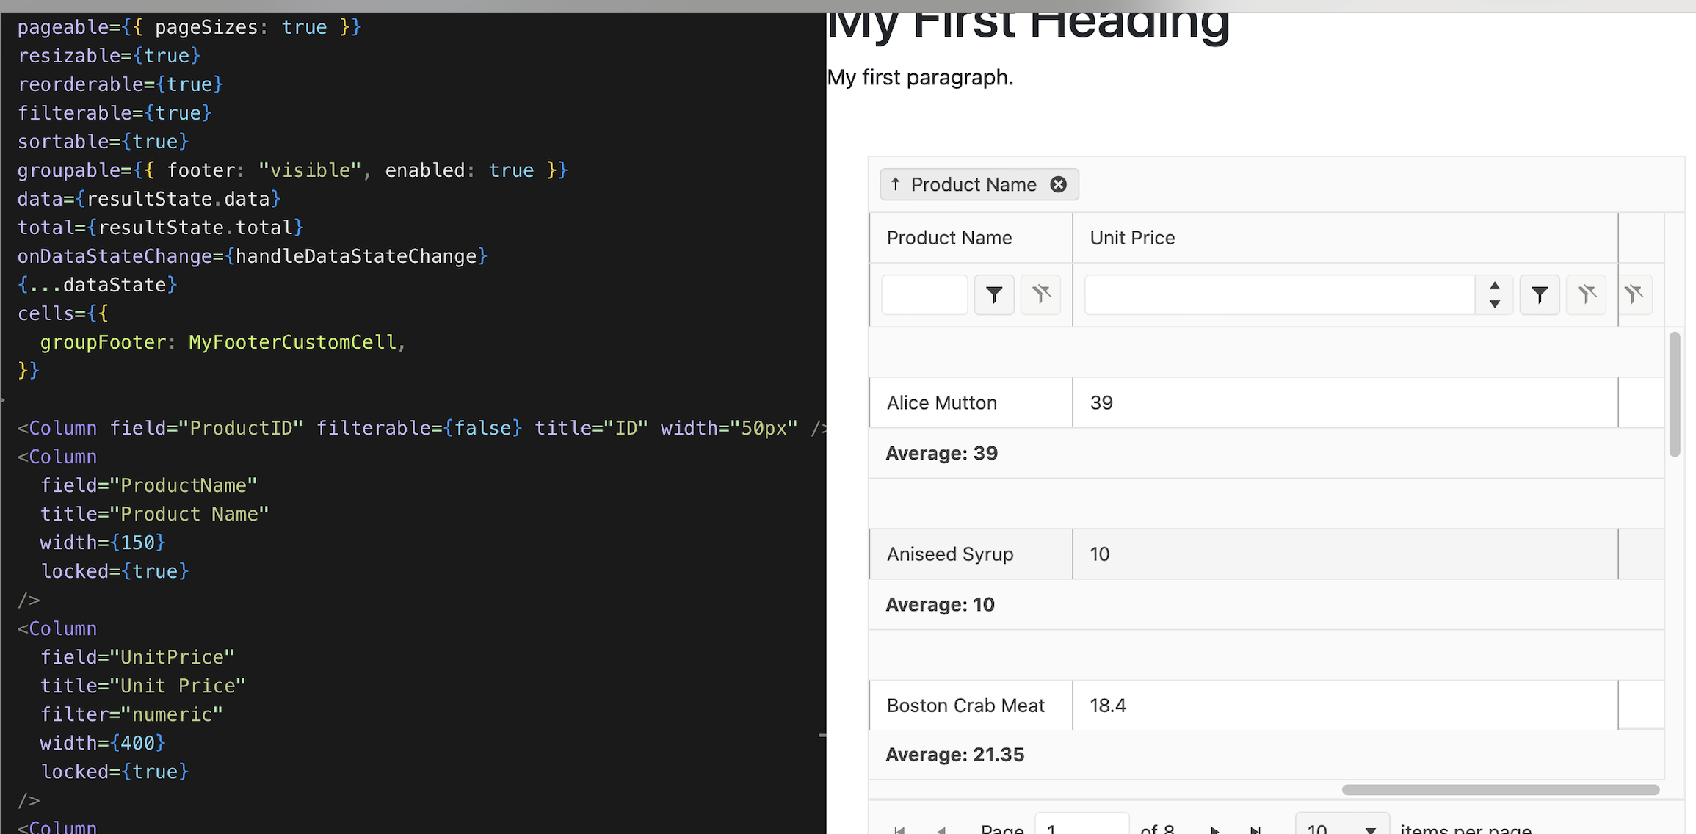Click the Product Name filter text box
This screenshot has height=834, width=1696.
click(924, 295)
